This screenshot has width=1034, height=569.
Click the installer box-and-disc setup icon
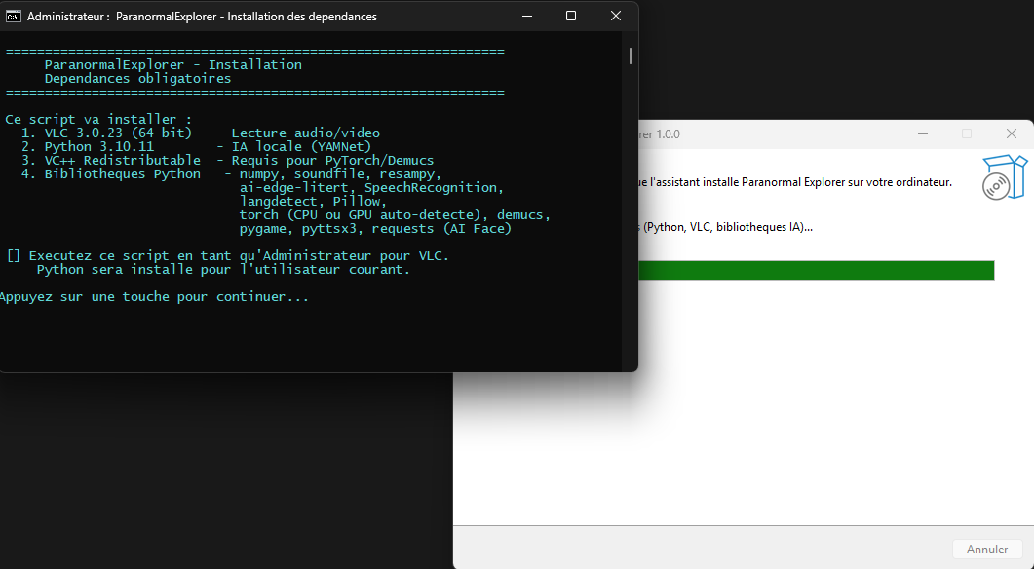pyautogui.click(x=1005, y=176)
